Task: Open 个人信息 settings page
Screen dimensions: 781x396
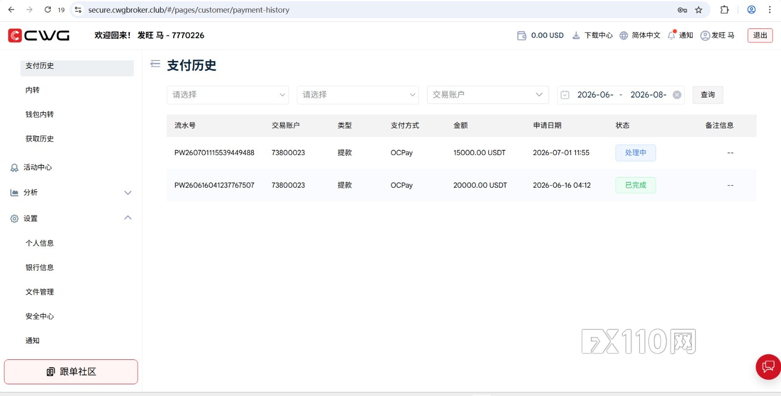Action: click(x=40, y=243)
